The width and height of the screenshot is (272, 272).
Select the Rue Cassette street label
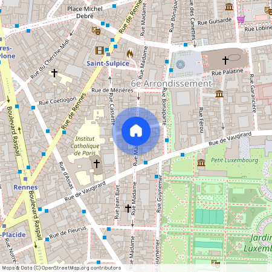pyautogui.click(x=112, y=109)
